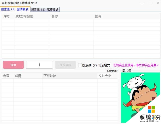Image resolution: width=161 pixels, height=124 pixels.
Task: Click the 下载地址 group label
Action: (112, 71)
